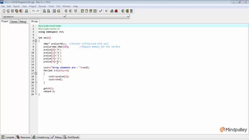The height and width of the screenshot is (140, 249).
Task: Click the 'for(int i=0;i<5;++i)' line
Action: click(56, 70)
